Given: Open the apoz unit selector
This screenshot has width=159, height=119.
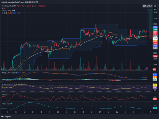Looking at the screenshot, I should coord(155,9).
